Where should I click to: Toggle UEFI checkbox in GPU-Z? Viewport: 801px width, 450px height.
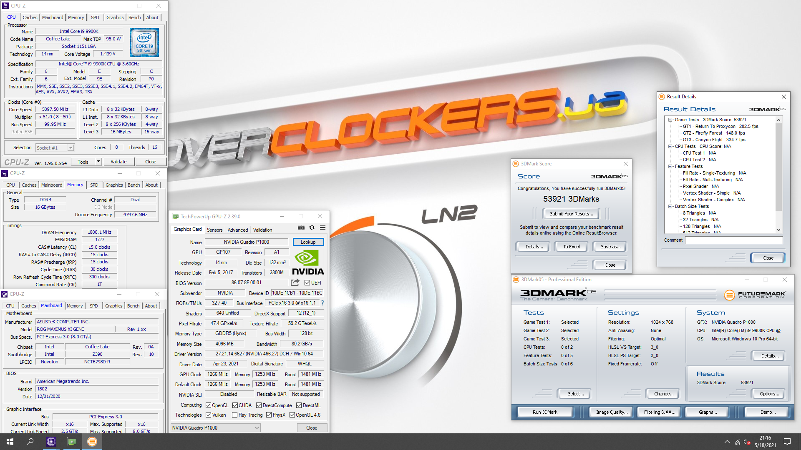point(307,283)
